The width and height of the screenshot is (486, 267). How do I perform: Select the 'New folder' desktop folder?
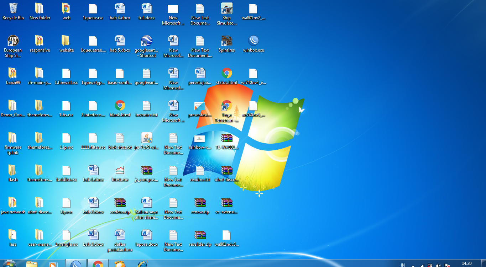[x=40, y=9]
